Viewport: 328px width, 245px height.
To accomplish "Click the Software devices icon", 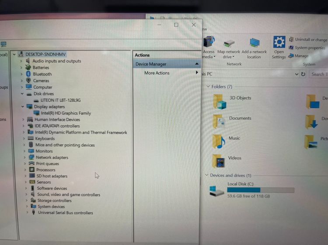I will (x=33, y=188).
